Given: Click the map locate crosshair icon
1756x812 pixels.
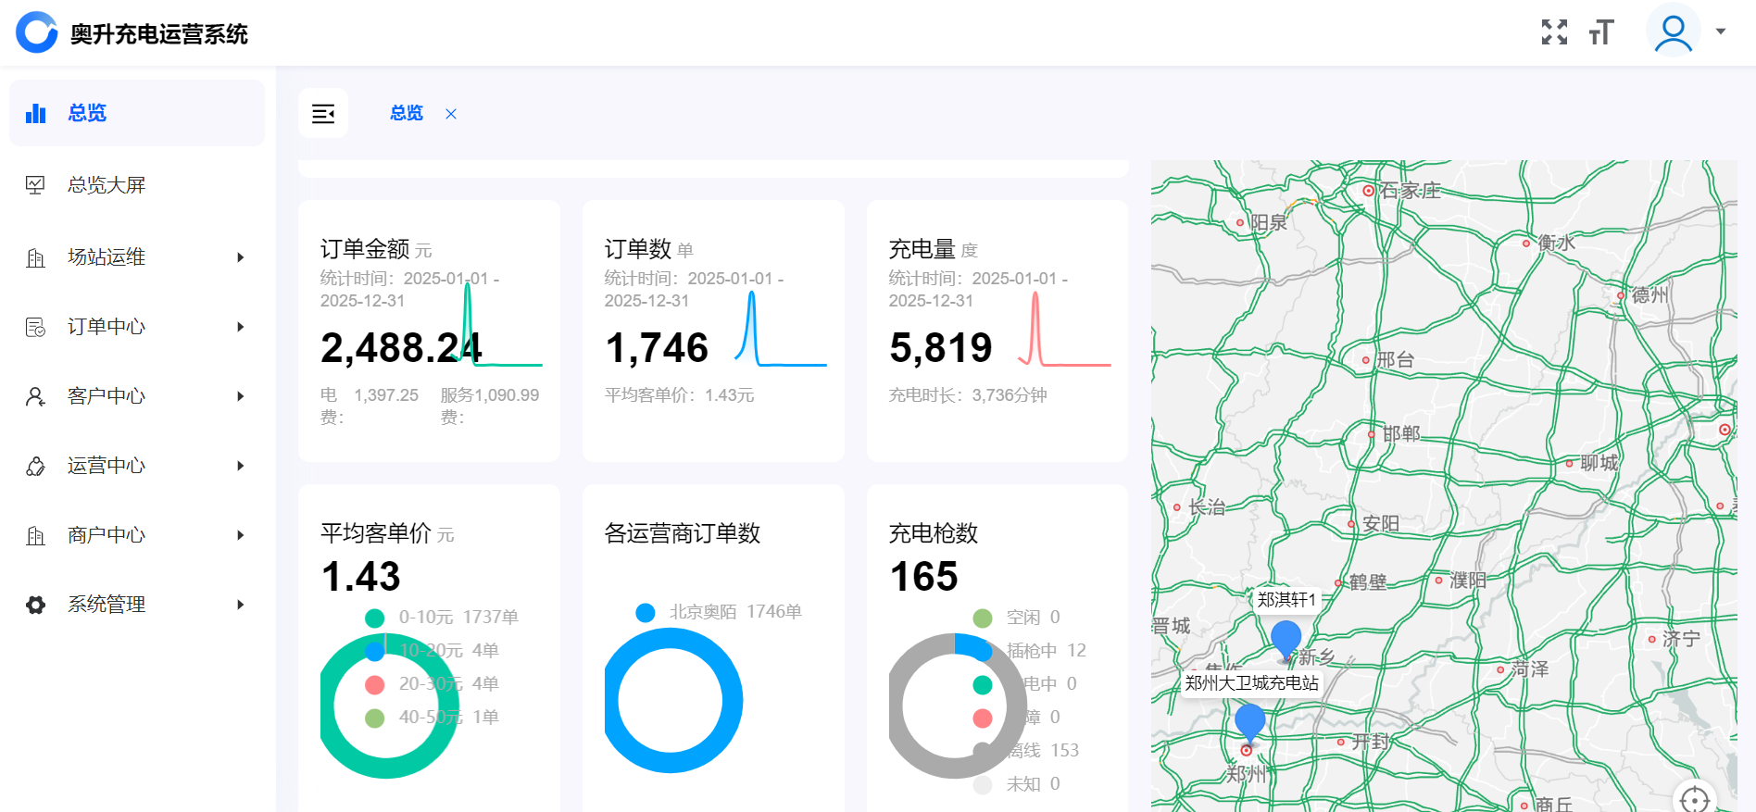Looking at the screenshot, I should [x=1694, y=799].
